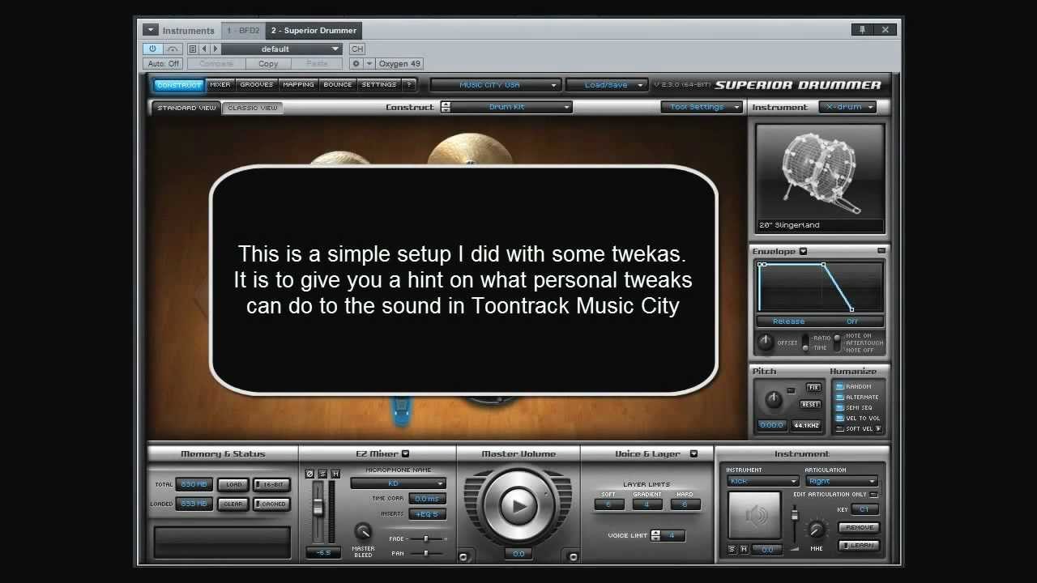
Task: Open the Mixer page
Action: (x=220, y=84)
